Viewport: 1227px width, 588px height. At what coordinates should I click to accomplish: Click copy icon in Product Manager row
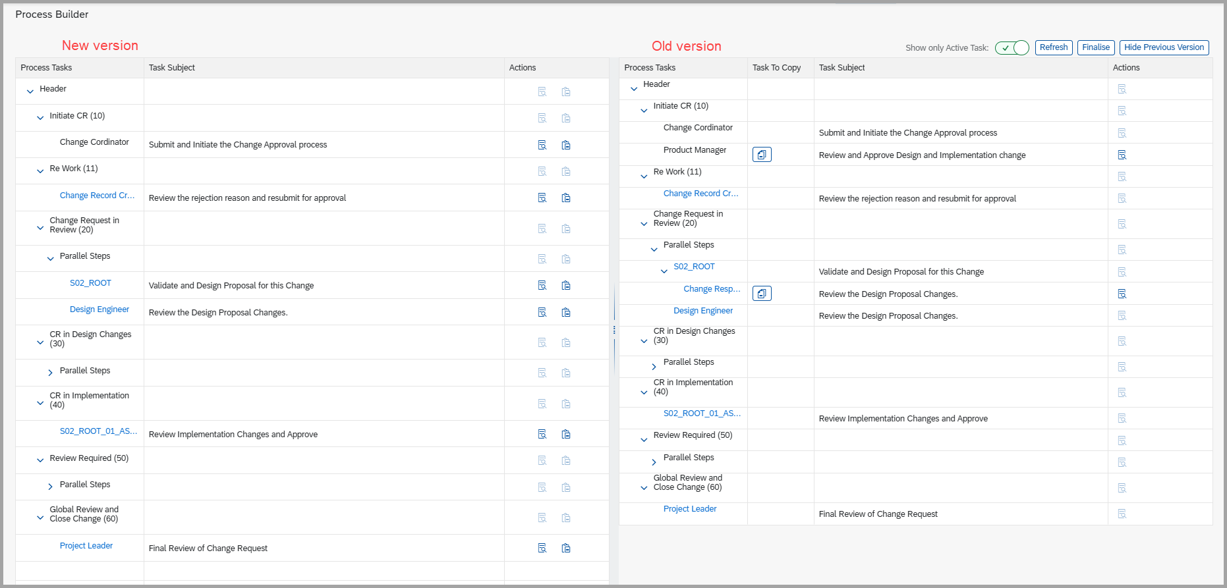click(x=762, y=155)
